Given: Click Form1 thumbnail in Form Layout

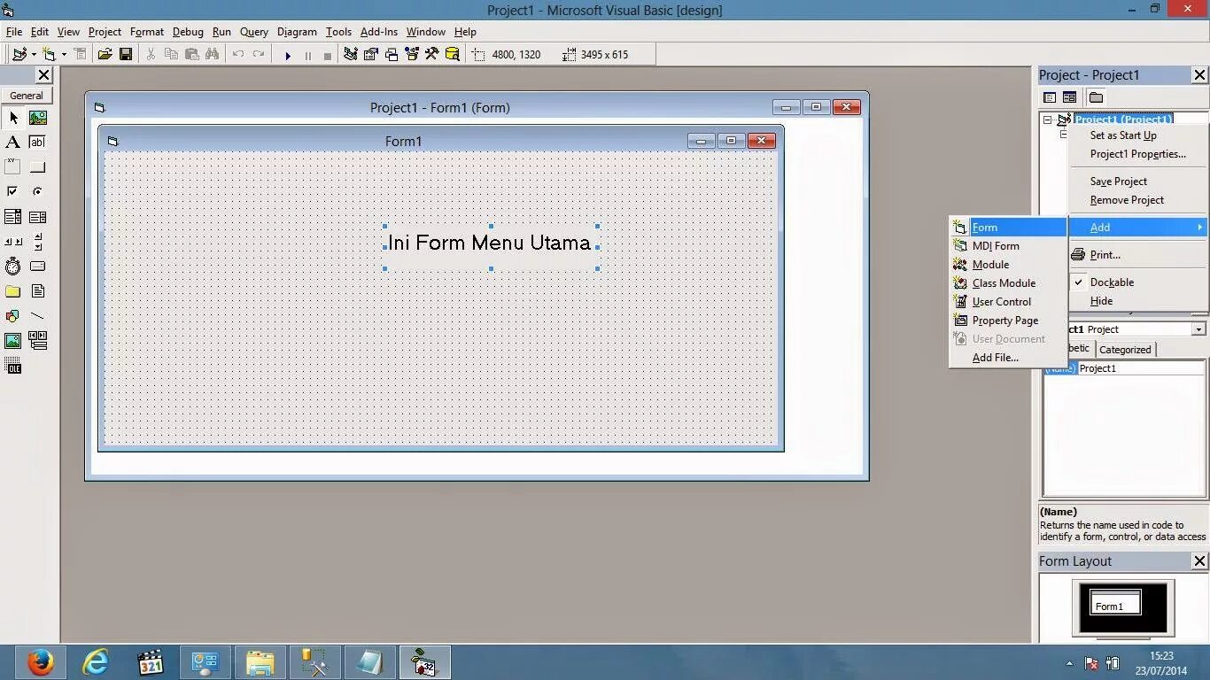Looking at the screenshot, I should [x=1115, y=603].
